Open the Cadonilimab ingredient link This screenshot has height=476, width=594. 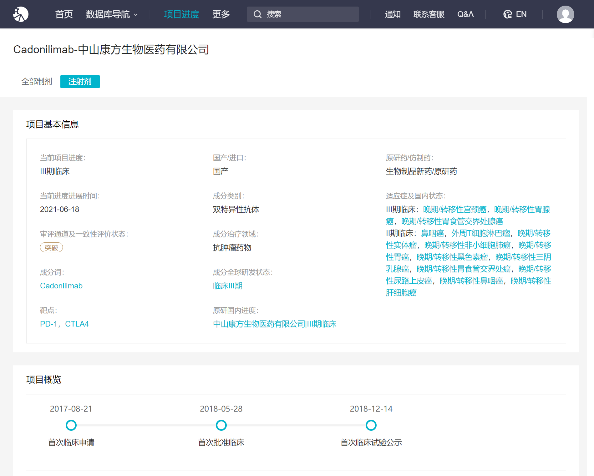coord(61,286)
